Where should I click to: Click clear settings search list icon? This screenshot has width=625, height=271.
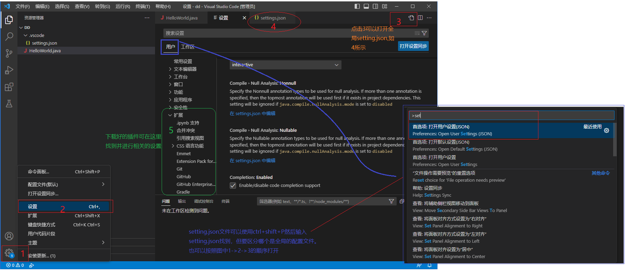(417, 33)
